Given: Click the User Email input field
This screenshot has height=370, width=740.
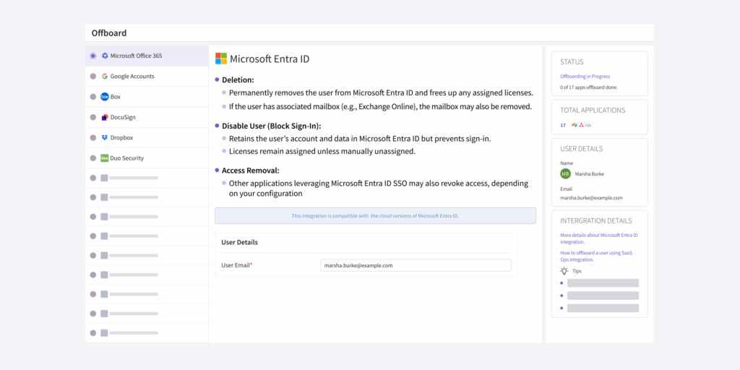Looking at the screenshot, I should point(416,265).
